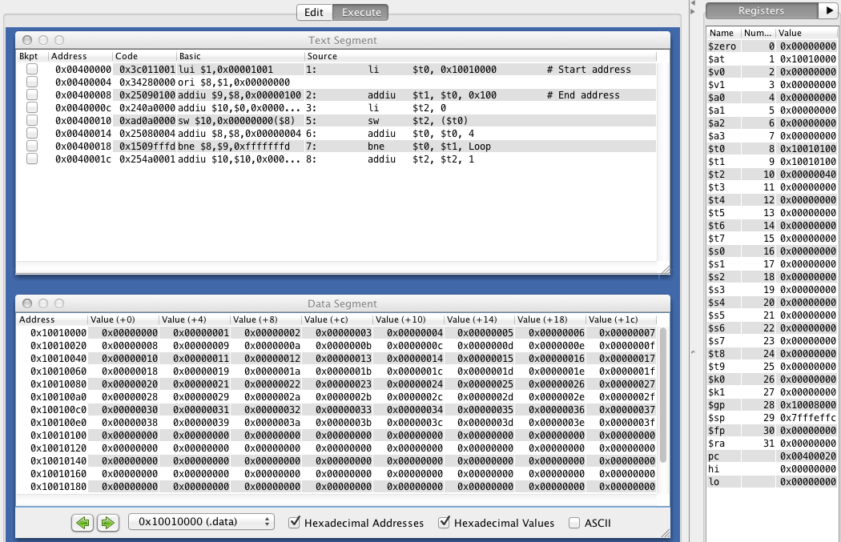This screenshot has width=841, height=542.
Task: Select data row address 0x10010180
Action: tap(58, 486)
